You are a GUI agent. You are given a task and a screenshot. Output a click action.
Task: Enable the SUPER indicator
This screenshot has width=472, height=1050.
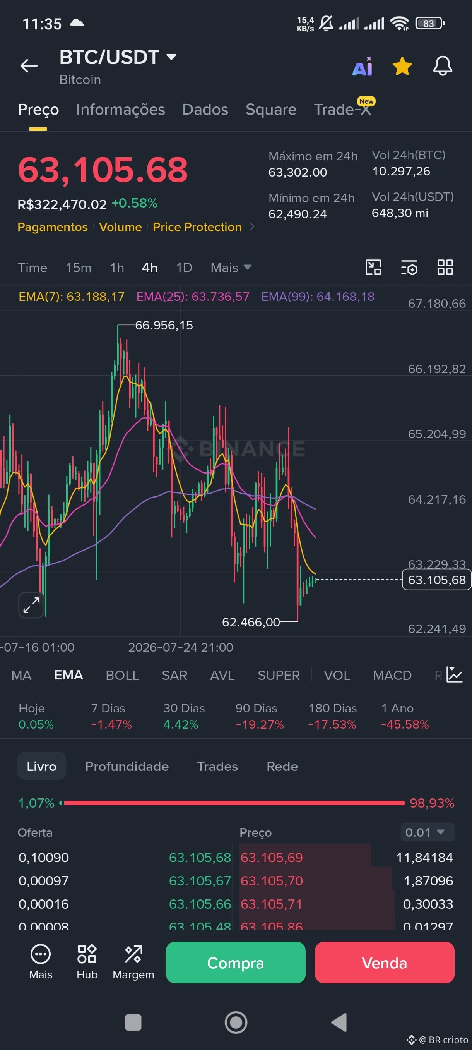coord(279,675)
